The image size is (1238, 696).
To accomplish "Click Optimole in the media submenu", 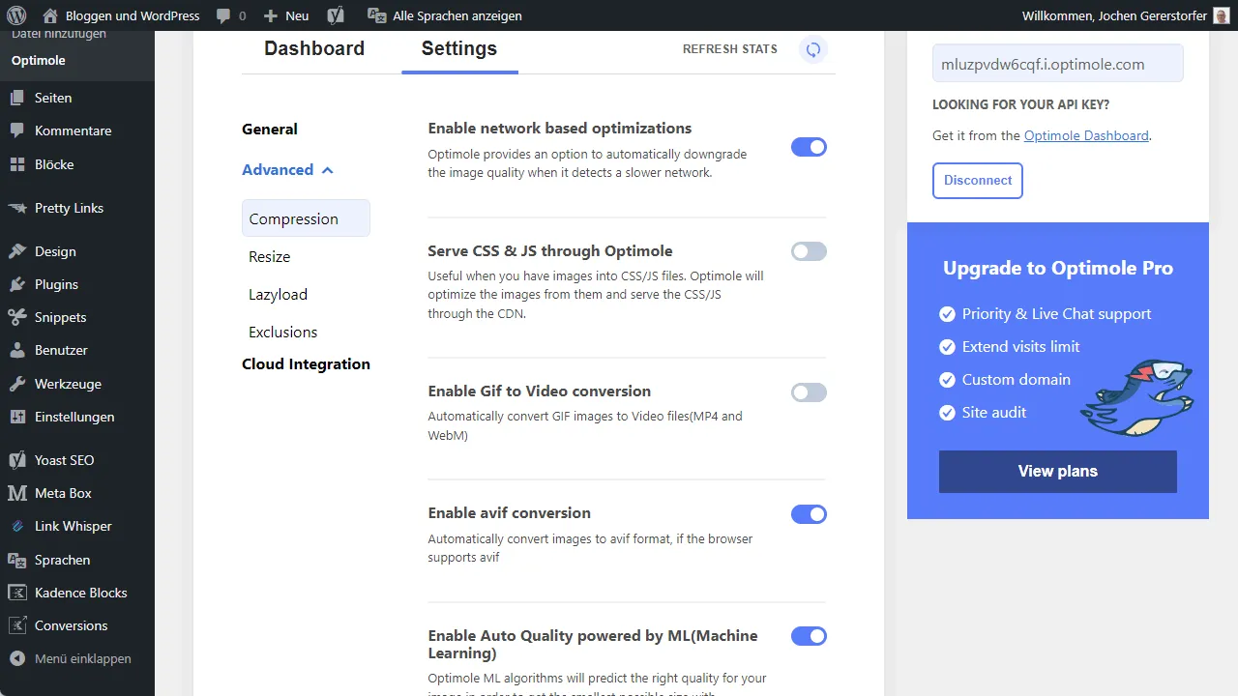I will [x=39, y=61].
